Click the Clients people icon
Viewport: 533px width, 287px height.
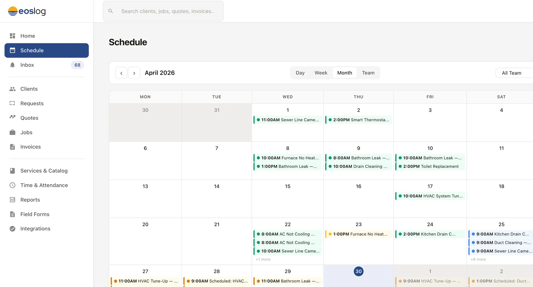pyautogui.click(x=13, y=89)
